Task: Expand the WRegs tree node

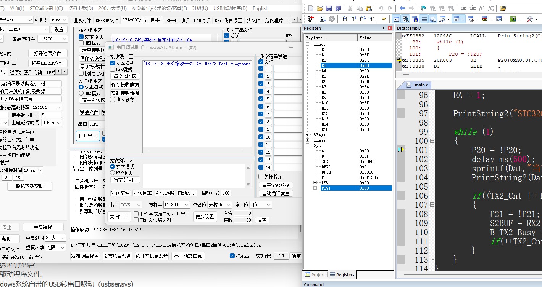Action: (x=308, y=135)
